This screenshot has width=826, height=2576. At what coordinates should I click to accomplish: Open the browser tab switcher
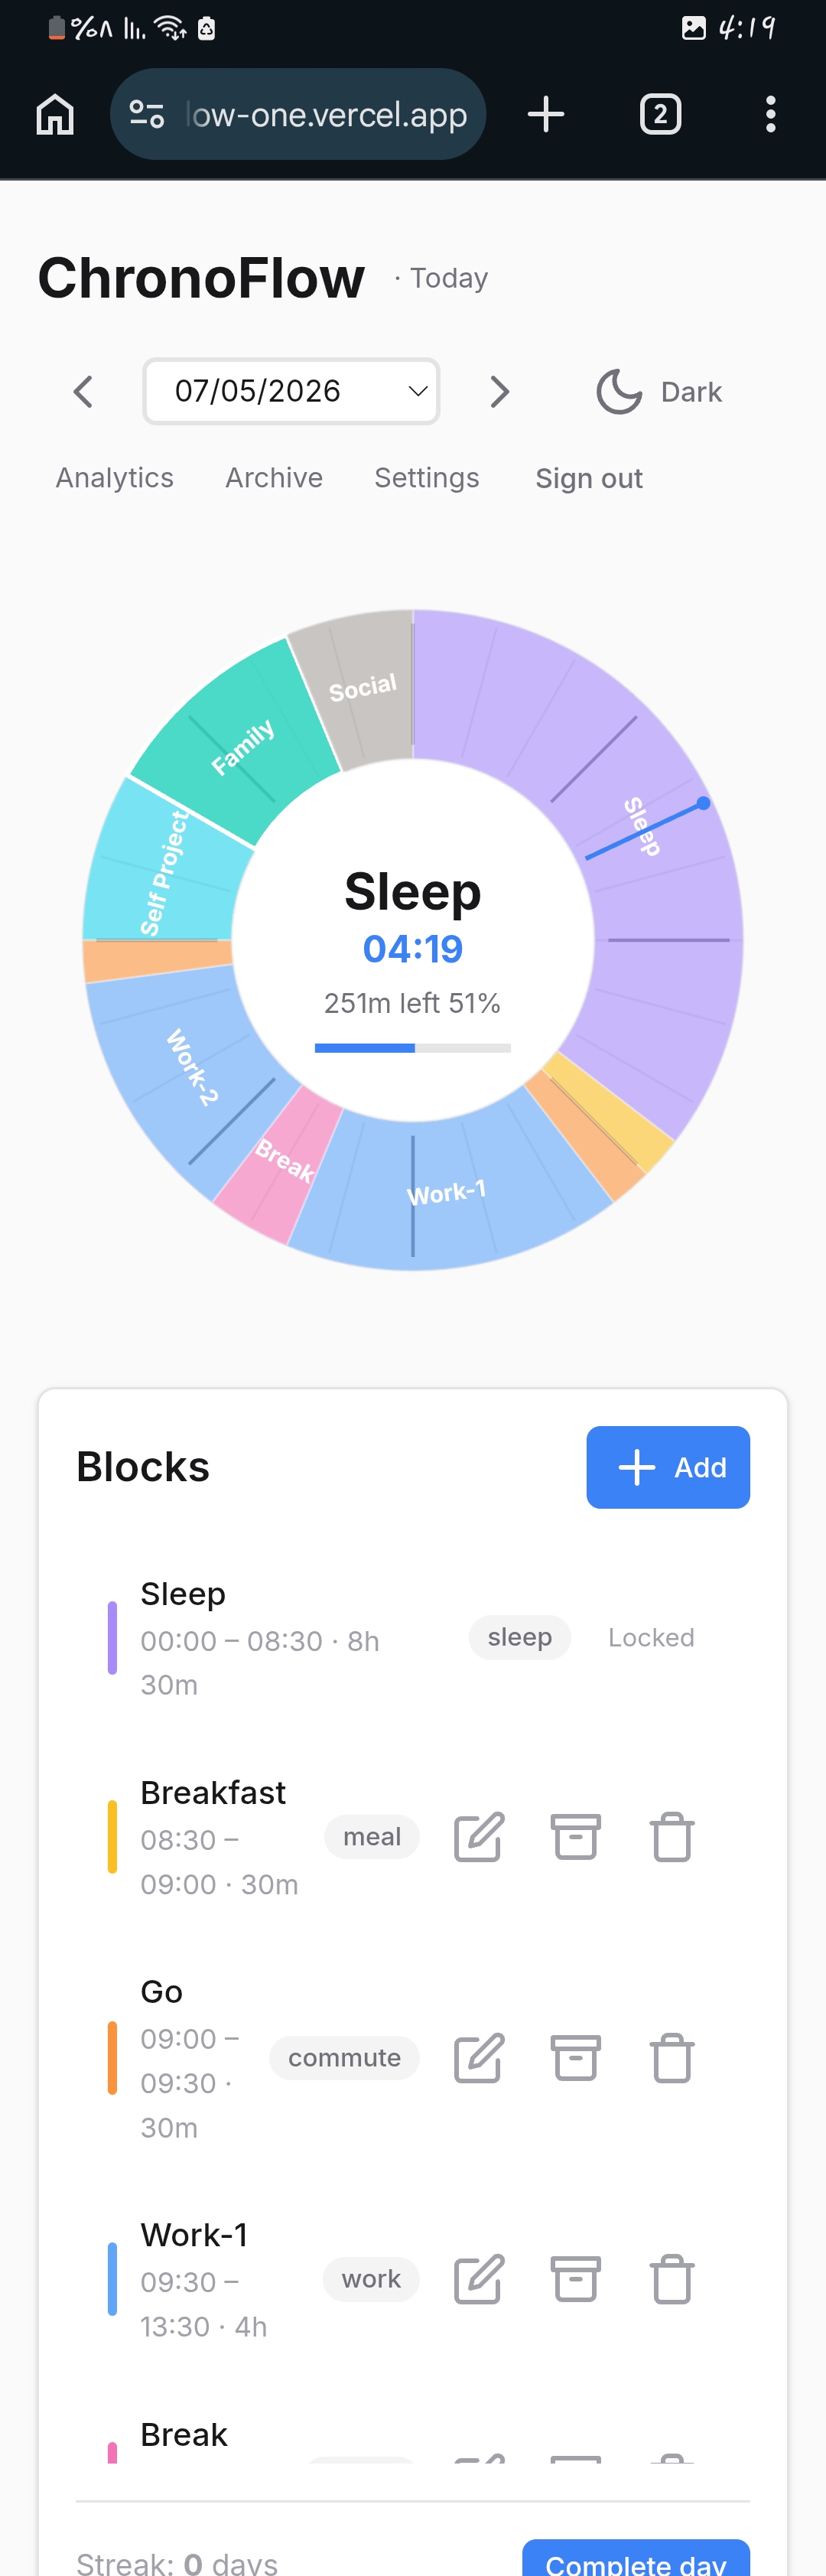pos(660,114)
